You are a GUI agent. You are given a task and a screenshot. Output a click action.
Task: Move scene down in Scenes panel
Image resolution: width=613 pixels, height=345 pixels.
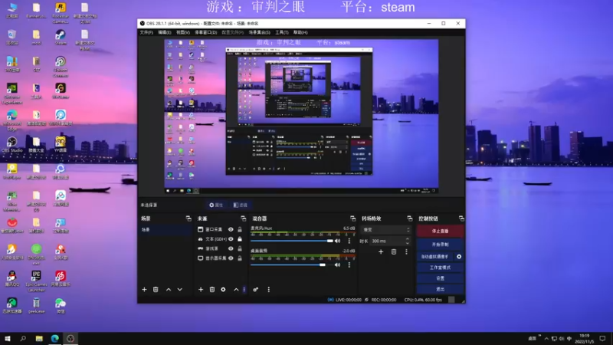point(180,290)
